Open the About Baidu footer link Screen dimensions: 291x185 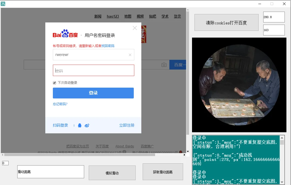pos(125,146)
